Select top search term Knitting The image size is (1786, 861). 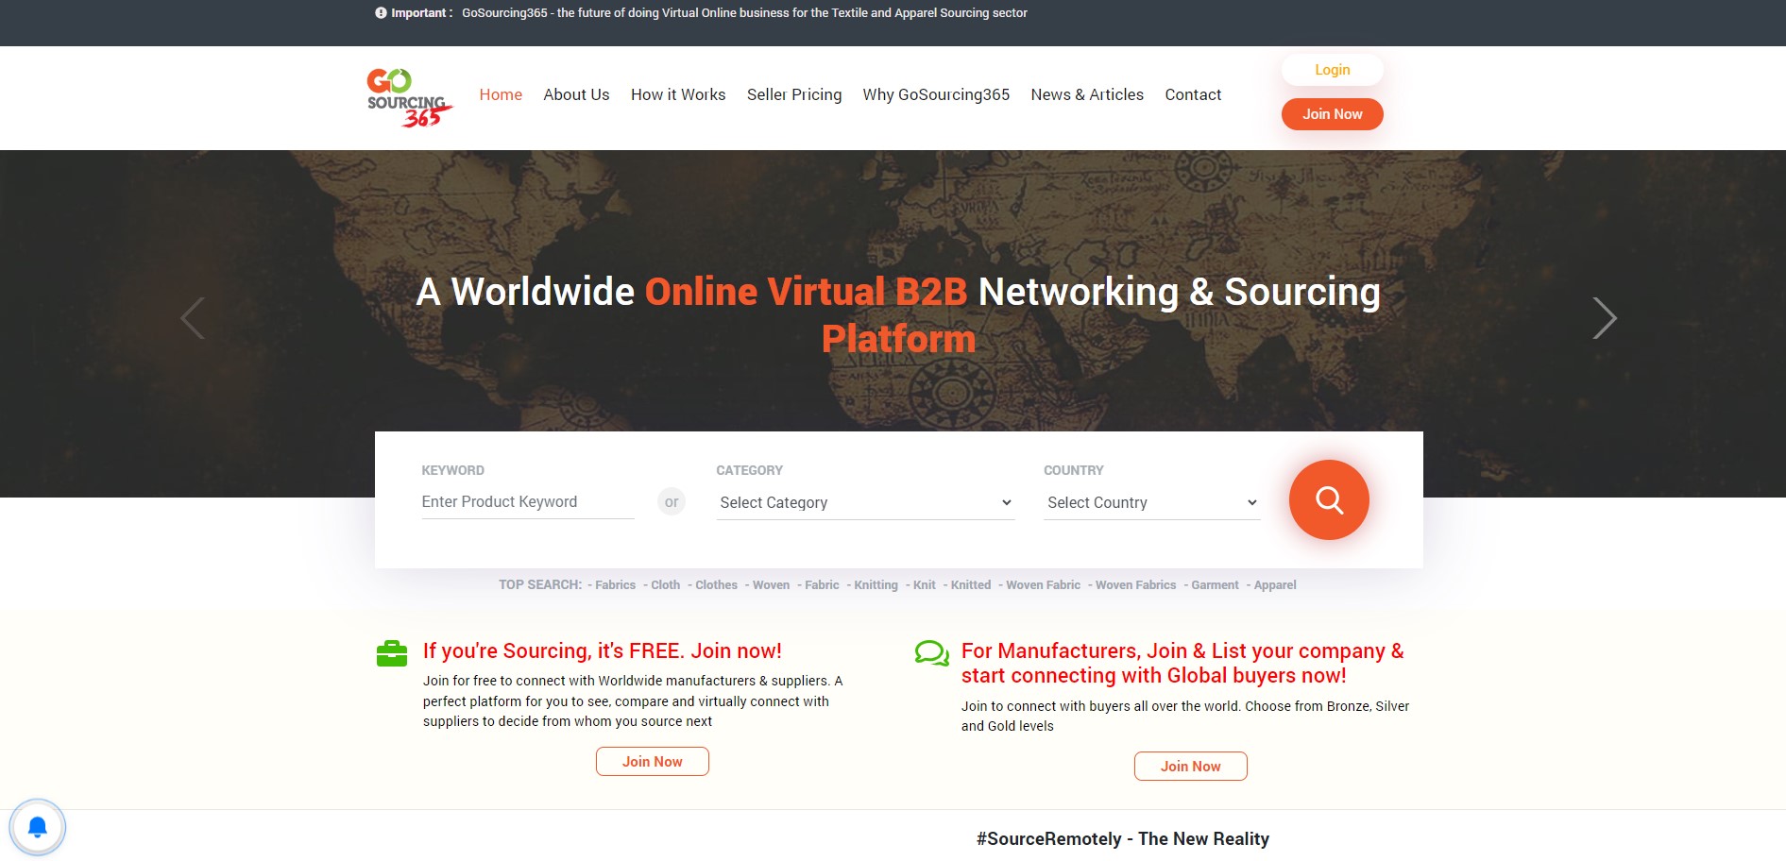[x=876, y=585]
